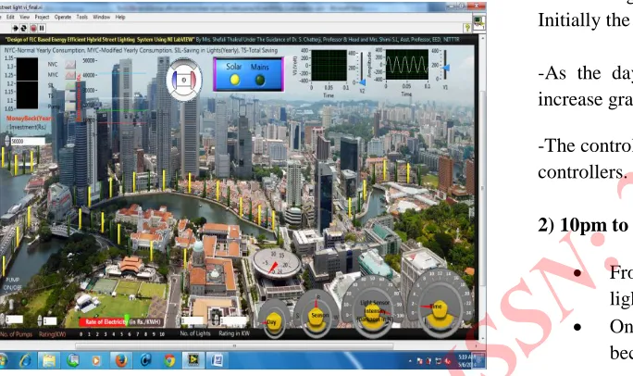633x376 pixels.
Task: Click the V1 vertical slider pointer
Action: (x=446, y=69)
